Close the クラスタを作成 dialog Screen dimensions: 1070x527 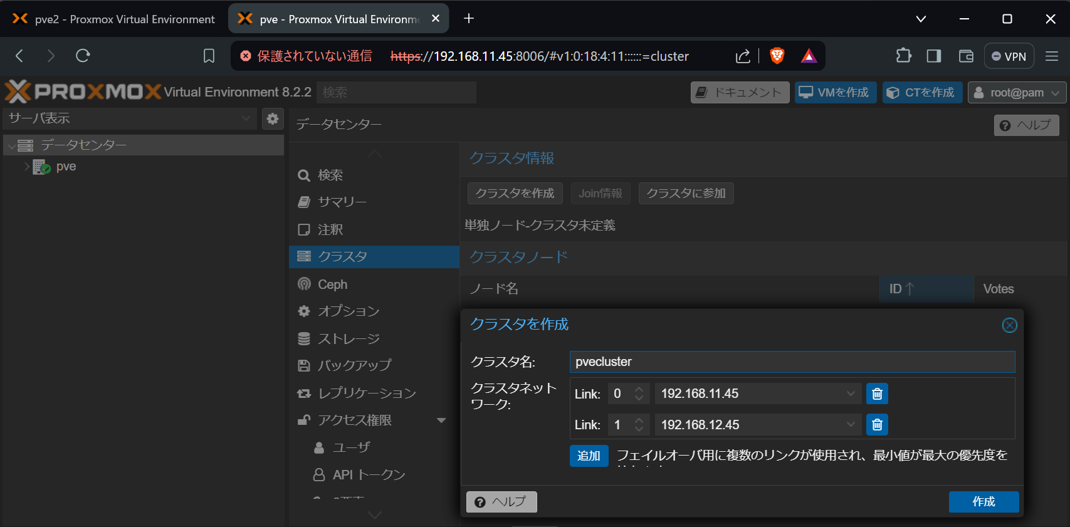[1009, 325]
